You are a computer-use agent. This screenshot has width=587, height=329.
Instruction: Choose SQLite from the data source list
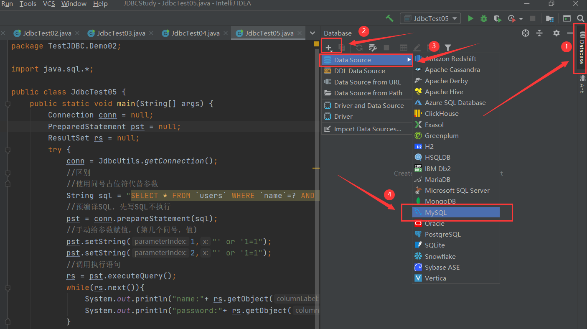pyautogui.click(x=456, y=245)
